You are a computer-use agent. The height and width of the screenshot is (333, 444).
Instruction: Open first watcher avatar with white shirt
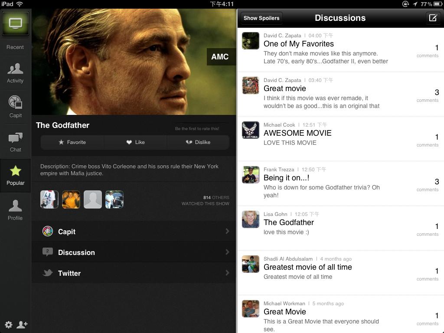(49, 199)
